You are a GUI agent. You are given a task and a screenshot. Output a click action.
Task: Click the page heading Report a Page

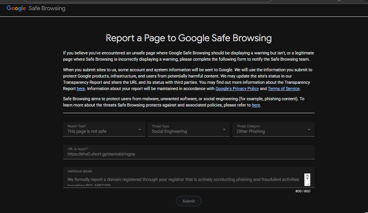(x=189, y=38)
